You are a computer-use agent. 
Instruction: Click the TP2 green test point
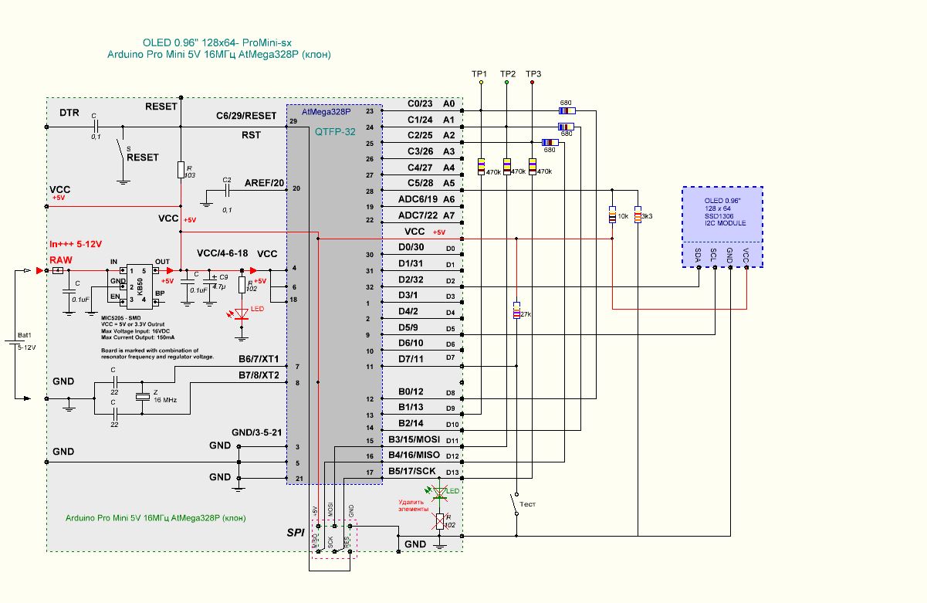point(506,81)
